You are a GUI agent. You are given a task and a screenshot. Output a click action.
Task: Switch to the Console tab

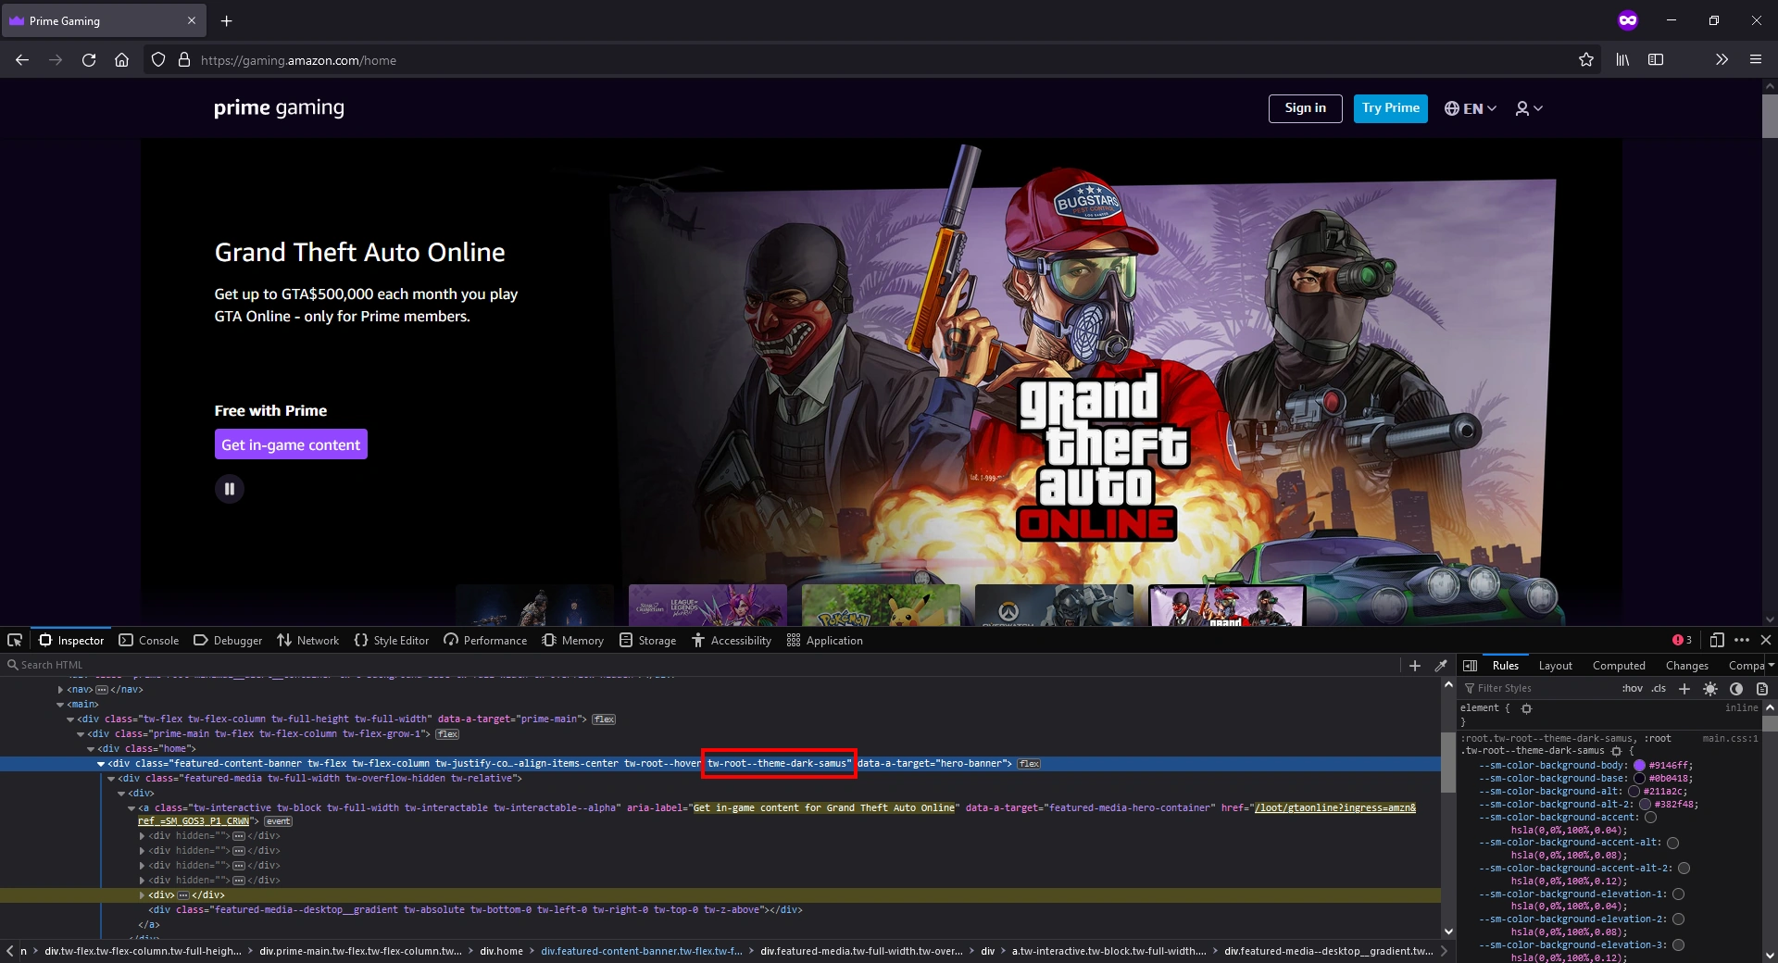148,640
